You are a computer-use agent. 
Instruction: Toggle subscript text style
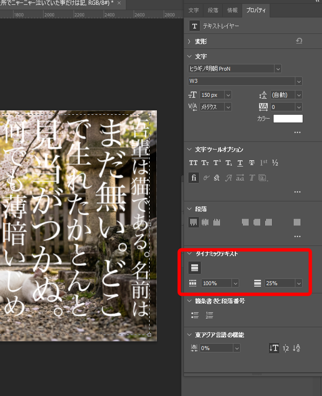[x=229, y=163]
